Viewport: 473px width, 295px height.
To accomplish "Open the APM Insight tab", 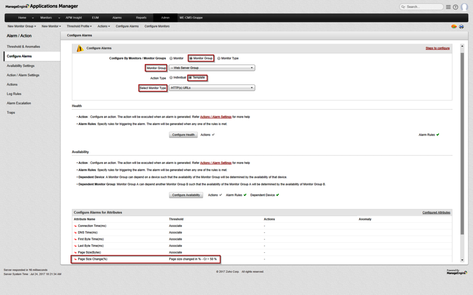I will pyautogui.click(x=74, y=18).
